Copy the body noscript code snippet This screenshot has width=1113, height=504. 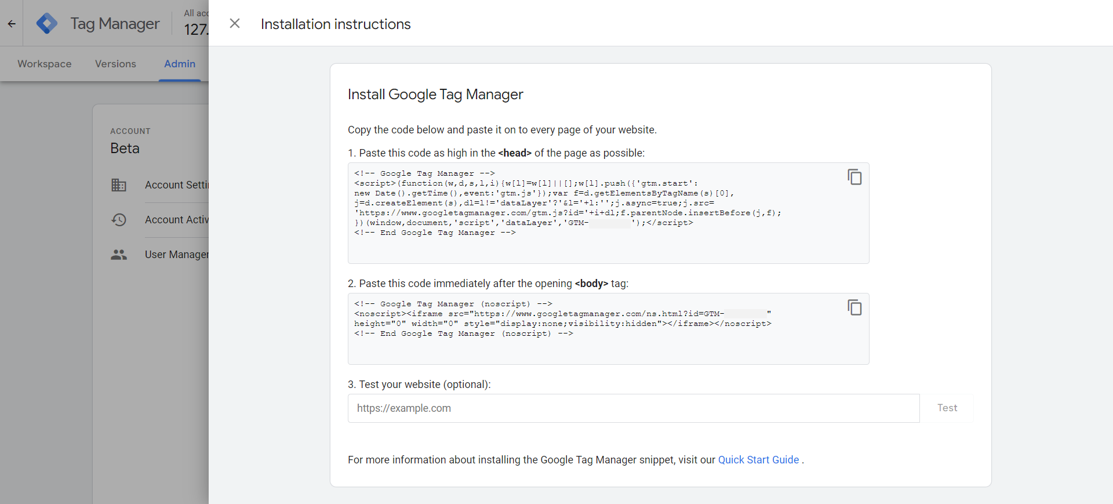click(x=854, y=307)
